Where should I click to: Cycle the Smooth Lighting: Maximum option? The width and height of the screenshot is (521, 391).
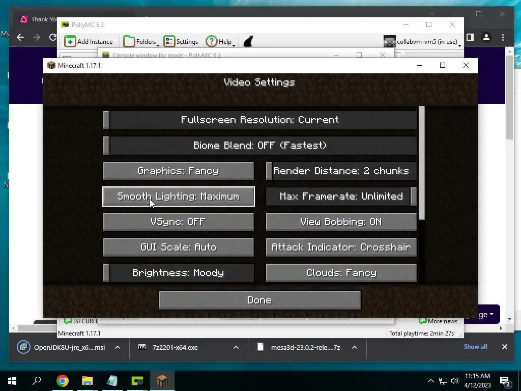click(x=179, y=197)
